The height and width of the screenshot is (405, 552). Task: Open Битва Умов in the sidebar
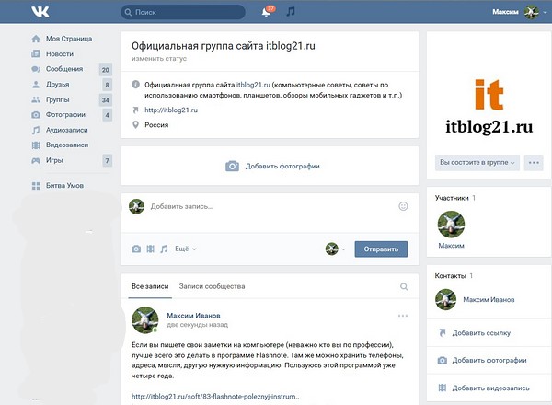pyautogui.click(x=64, y=186)
